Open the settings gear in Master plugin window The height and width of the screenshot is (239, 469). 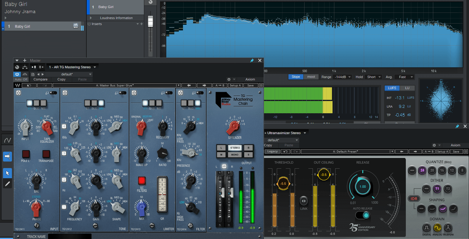[229, 79]
